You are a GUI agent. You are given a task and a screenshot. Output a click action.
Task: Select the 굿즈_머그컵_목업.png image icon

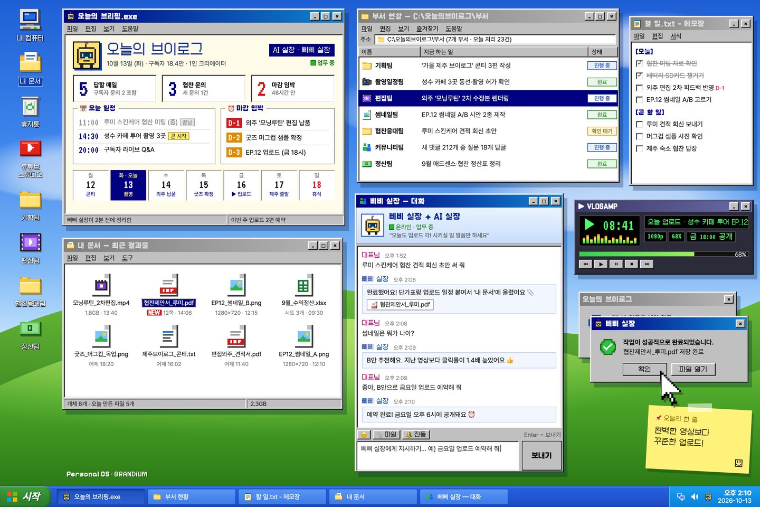coord(101,336)
